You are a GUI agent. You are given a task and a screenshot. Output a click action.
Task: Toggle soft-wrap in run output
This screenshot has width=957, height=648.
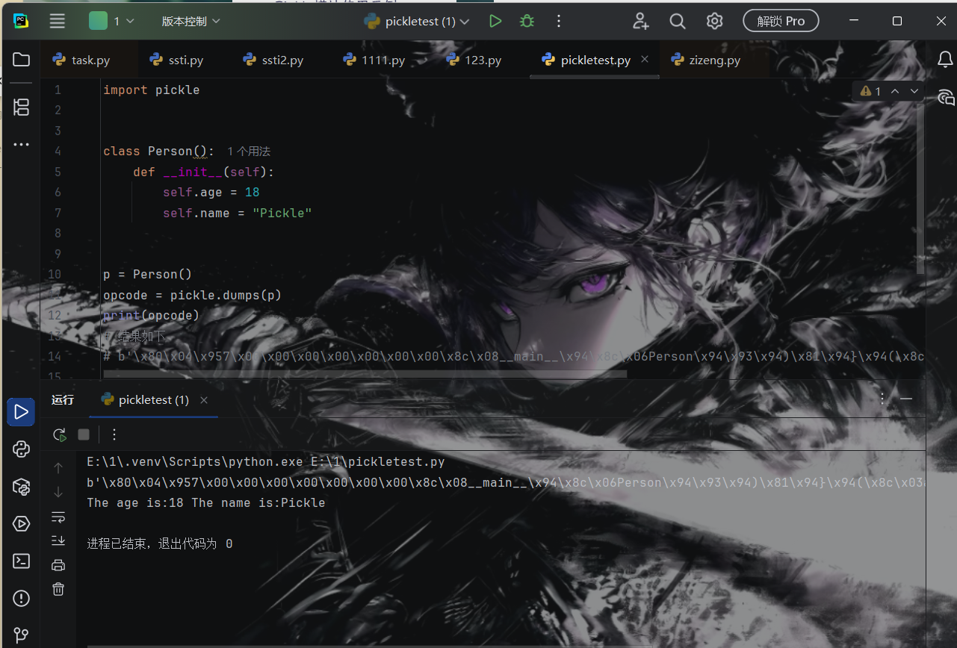tap(58, 517)
